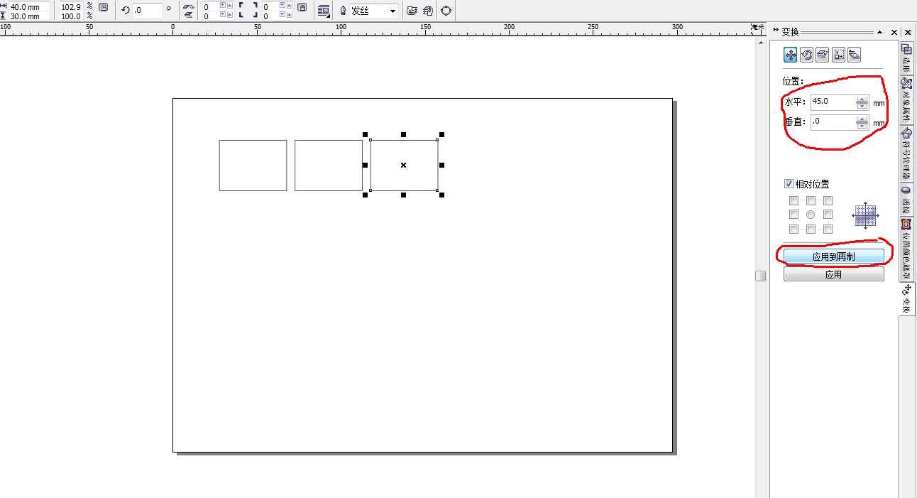Viewport: 917px width, 498px height.
Task: Click the circular icon at the property bar end
Action: tap(446, 11)
